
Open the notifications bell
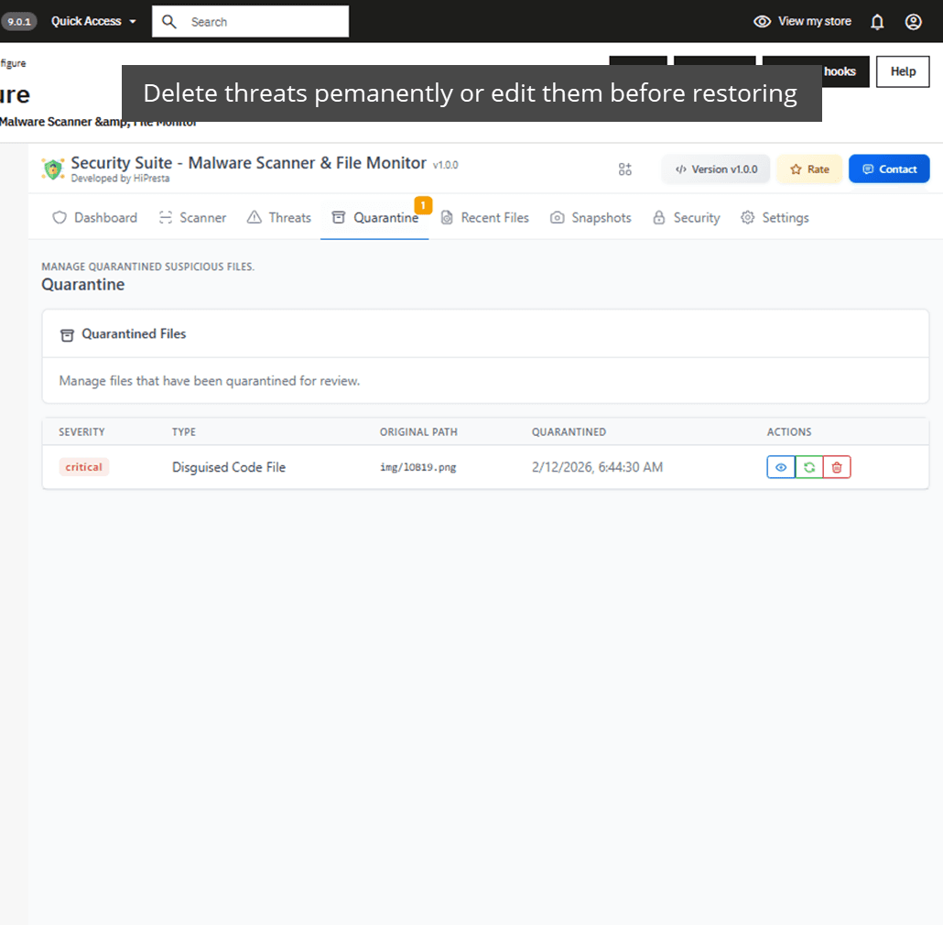coord(877,22)
